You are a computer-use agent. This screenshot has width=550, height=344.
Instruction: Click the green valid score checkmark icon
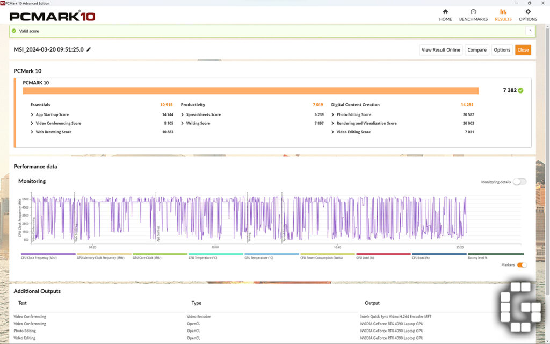click(13, 31)
